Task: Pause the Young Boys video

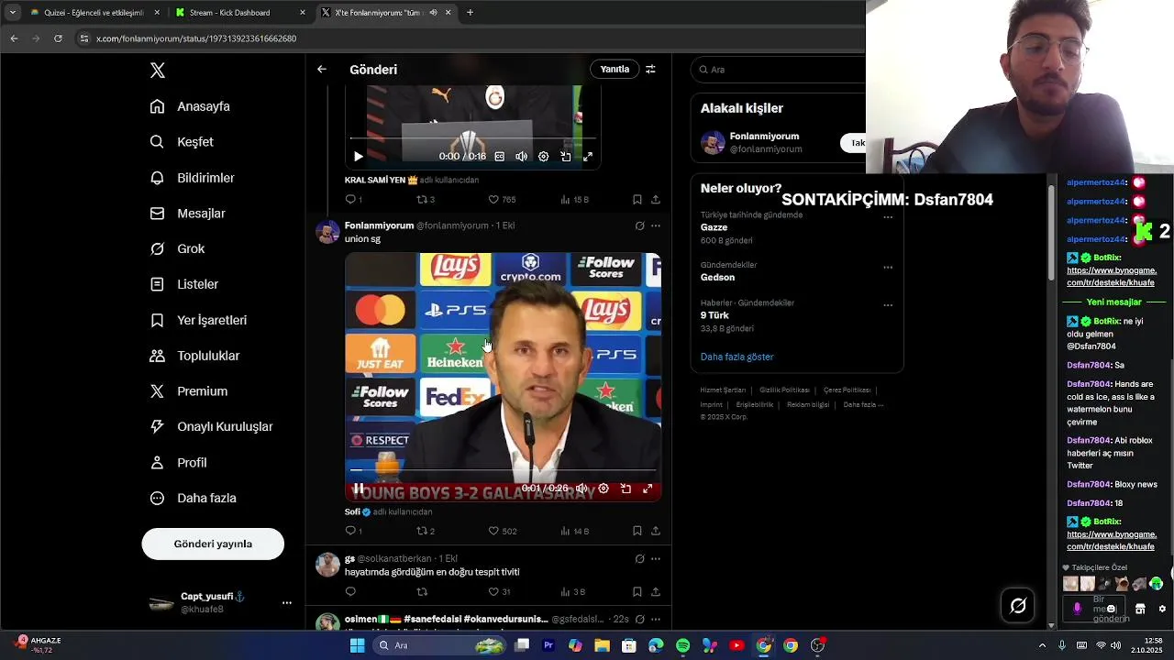Action: [359, 489]
